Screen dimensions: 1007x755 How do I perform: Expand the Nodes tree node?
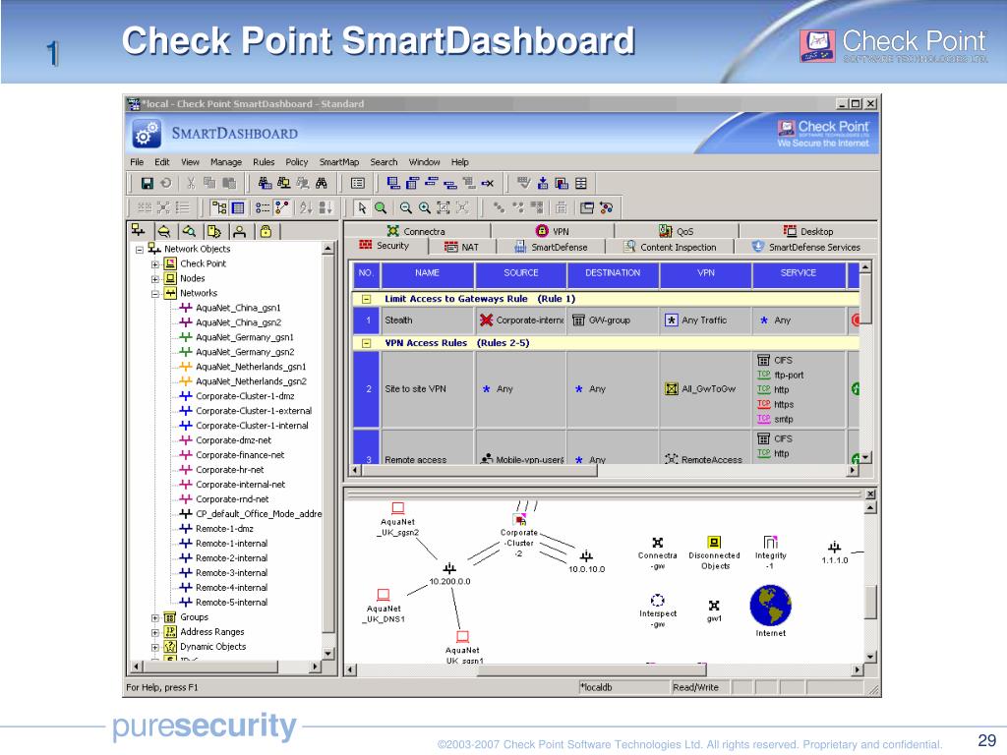[154, 278]
